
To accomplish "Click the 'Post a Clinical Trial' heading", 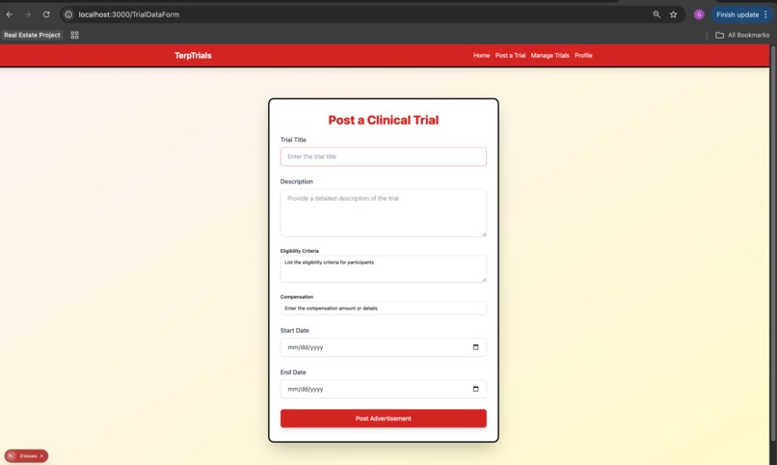I will [x=384, y=120].
